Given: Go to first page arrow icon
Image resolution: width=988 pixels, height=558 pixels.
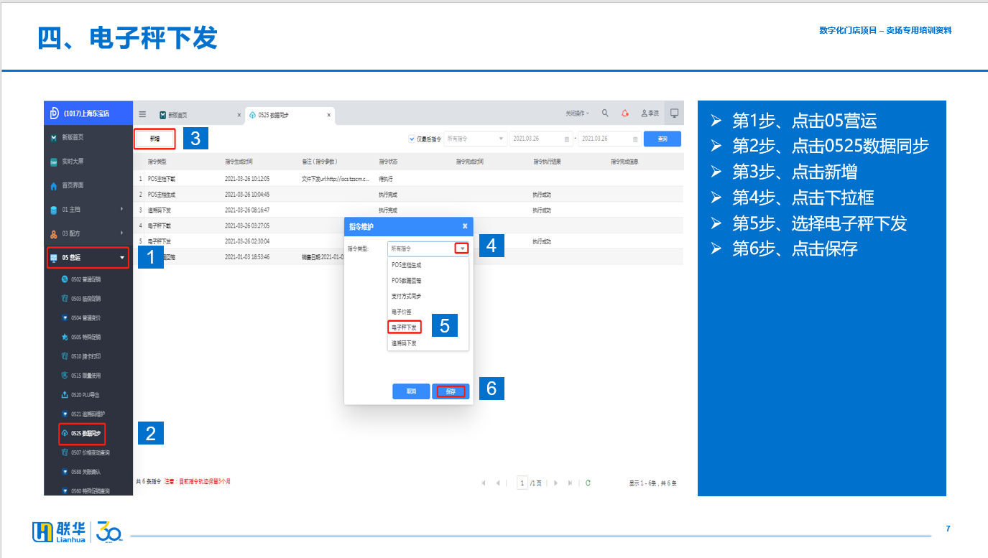Looking at the screenshot, I should (483, 483).
